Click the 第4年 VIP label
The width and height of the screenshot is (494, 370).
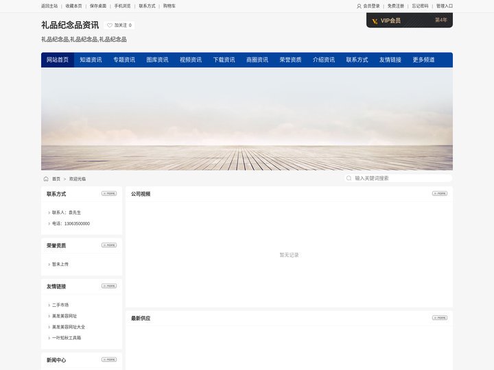[440, 20]
